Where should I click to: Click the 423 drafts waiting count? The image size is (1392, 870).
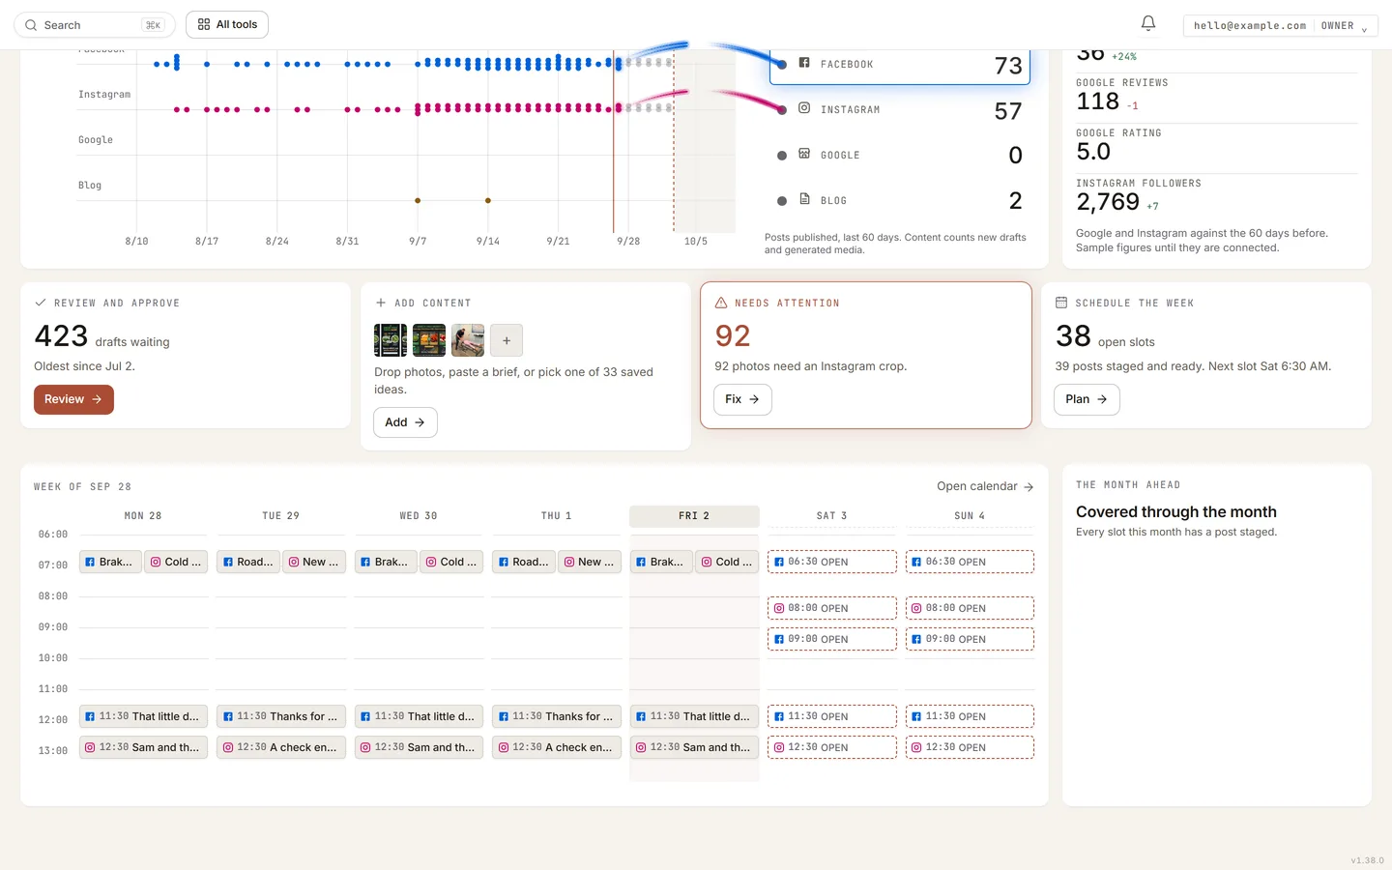[x=61, y=335]
